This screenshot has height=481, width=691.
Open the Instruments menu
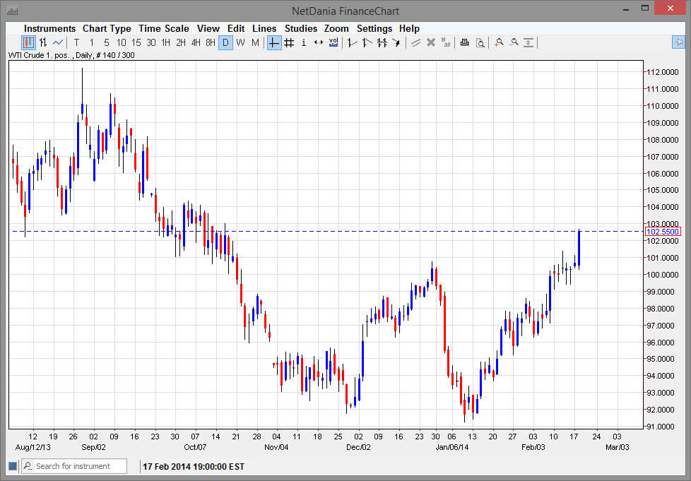pos(49,28)
